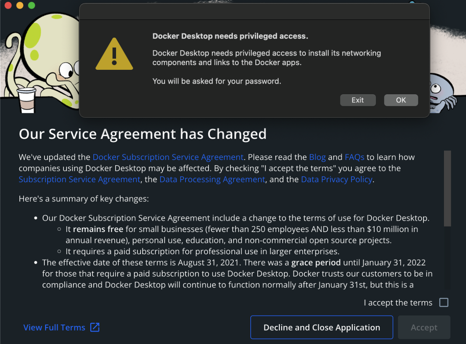The height and width of the screenshot is (344, 466).
Task: Click the green maximize window button
Action: pyautogui.click(x=31, y=6)
